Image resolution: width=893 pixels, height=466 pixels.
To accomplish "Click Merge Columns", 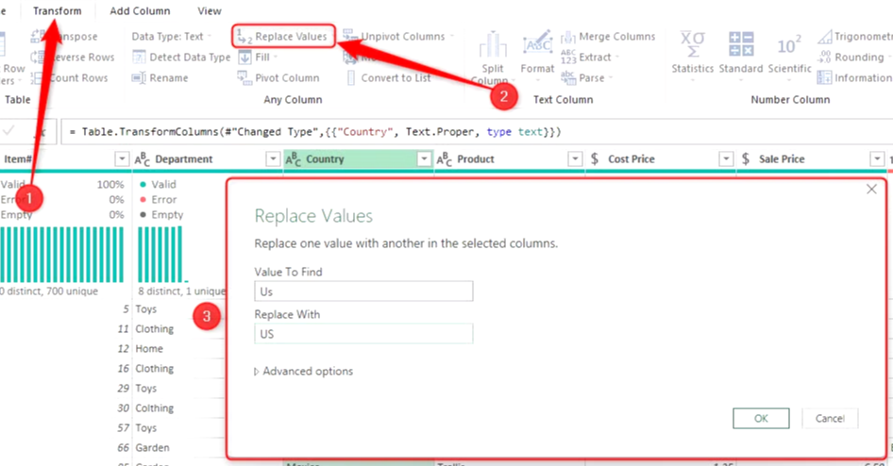I will [608, 37].
